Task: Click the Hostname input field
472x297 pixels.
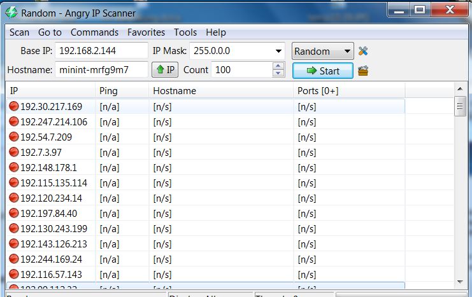Action: point(101,70)
